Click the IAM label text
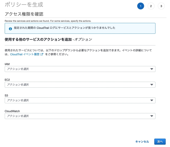Viewport: 170px width, 147px height. (7, 64)
